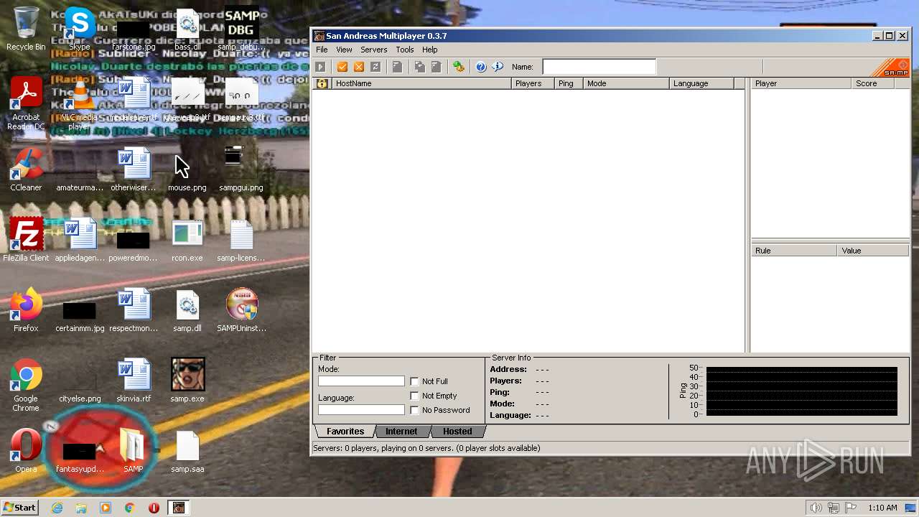This screenshot has height=517, width=919.
Task: Click the Refresh Server toolbar icon
Action: pyautogui.click(x=375, y=67)
